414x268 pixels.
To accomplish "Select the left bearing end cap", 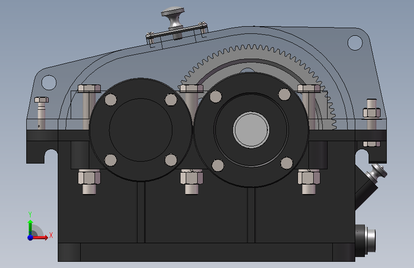I will tap(141, 130).
